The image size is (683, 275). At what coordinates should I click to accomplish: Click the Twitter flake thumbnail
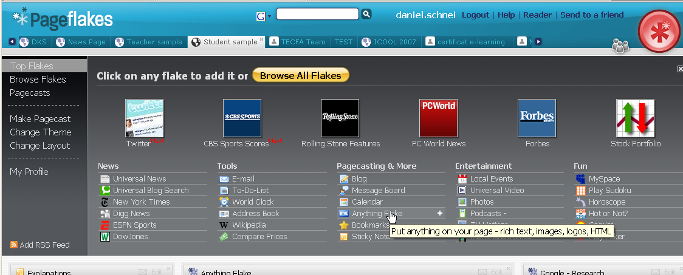pyautogui.click(x=144, y=118)
